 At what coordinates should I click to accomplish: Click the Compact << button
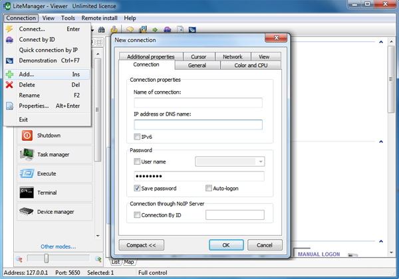tap(141, 245)
